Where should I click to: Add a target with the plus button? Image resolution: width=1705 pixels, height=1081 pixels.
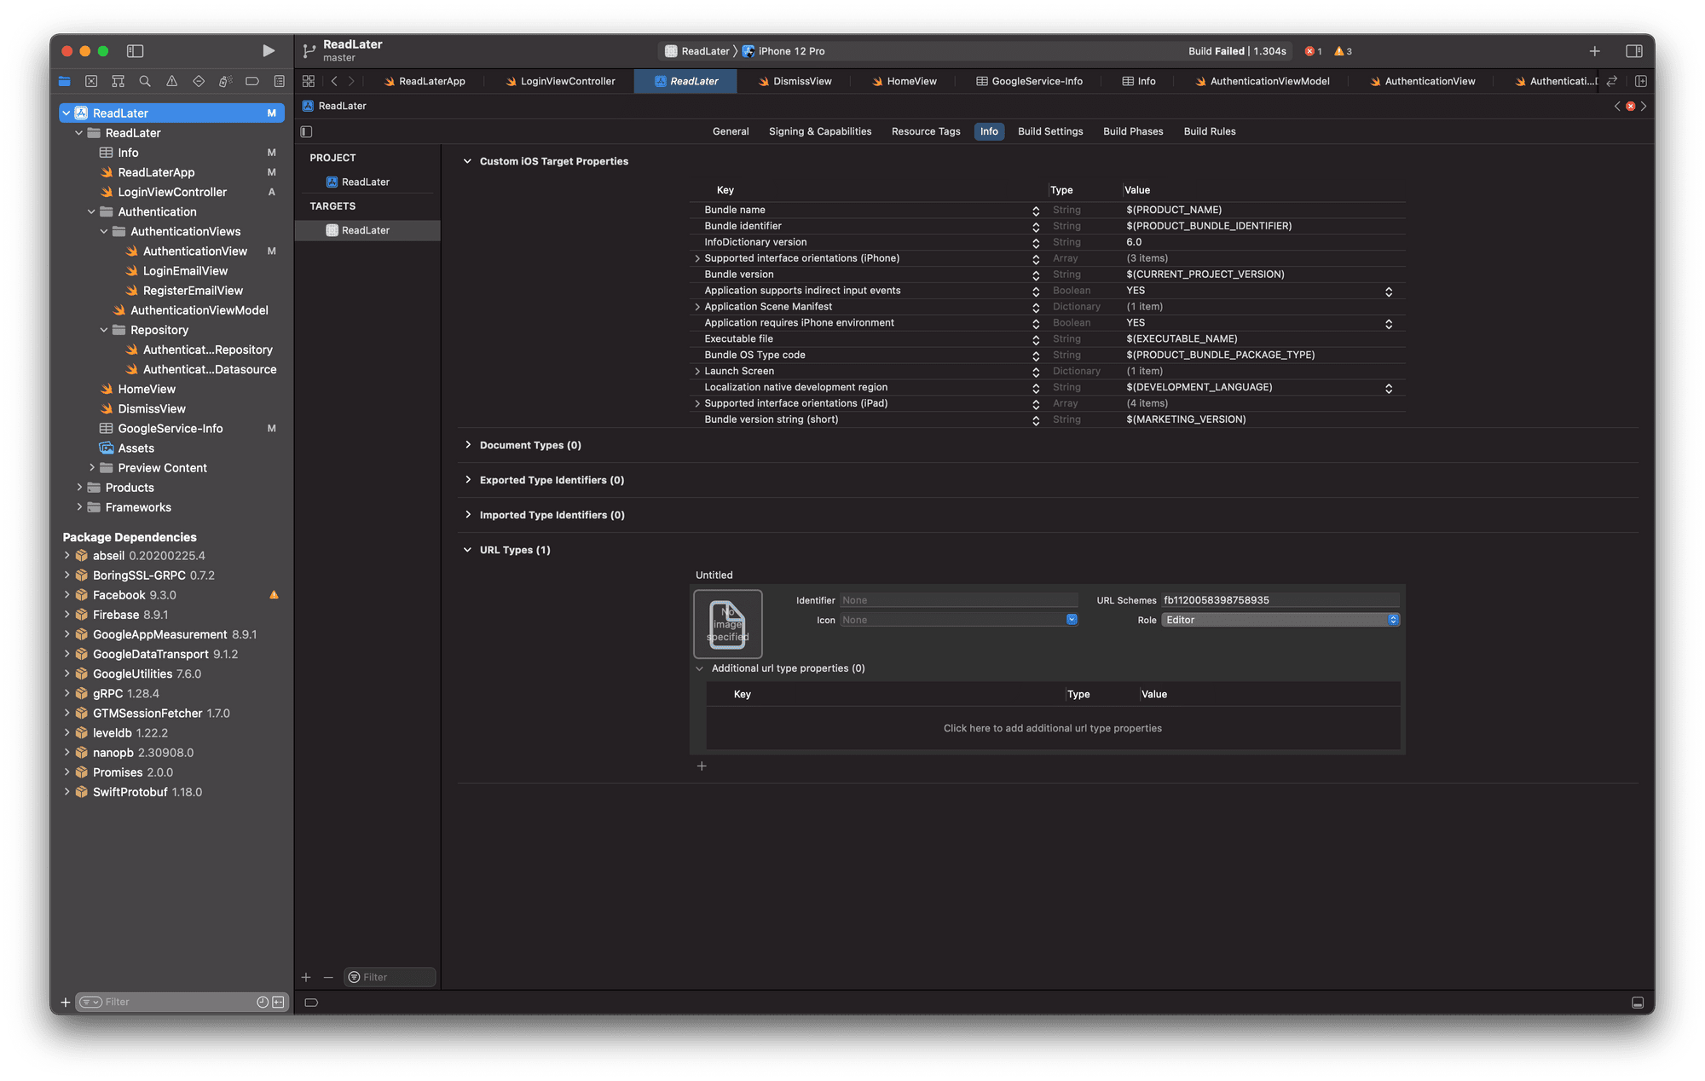coord(306,977)
